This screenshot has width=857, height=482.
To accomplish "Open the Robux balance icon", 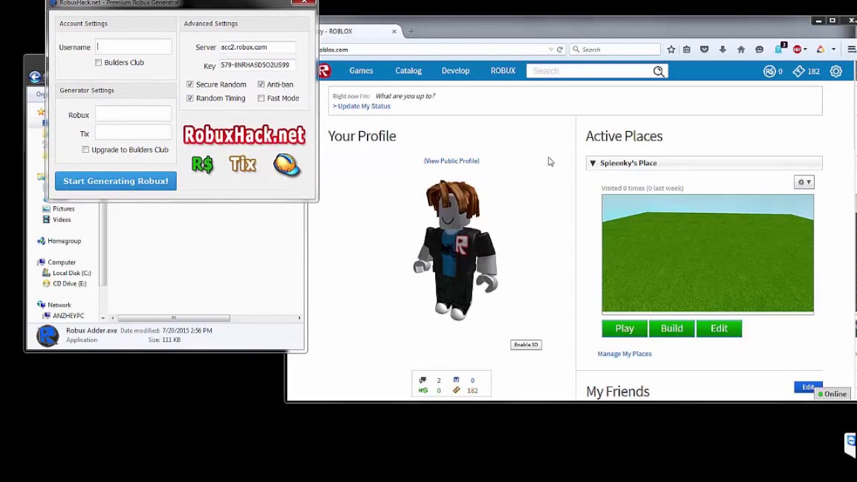I will (x=770, y=71).
